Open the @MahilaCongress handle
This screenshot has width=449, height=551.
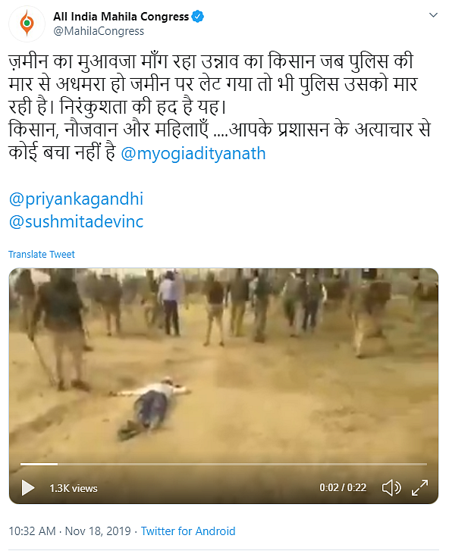click(99, 31)
